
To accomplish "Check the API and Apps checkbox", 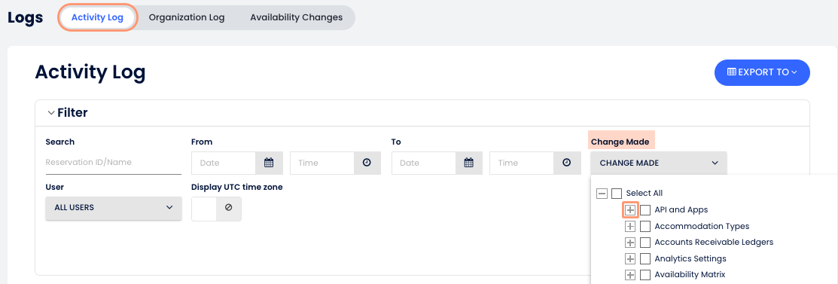I will click(645, 210).
